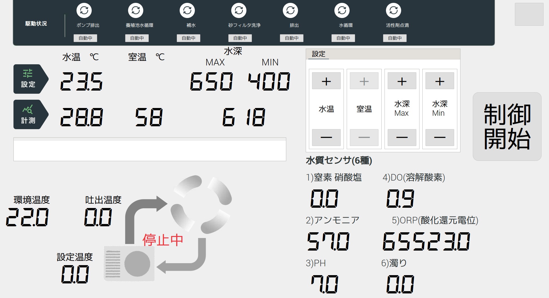The height and width of the screenshot is (298, 549).
Task: Toggle 自動中 mode under ポンプ排出
Action: pyautogui.click(x=85, y=38)
